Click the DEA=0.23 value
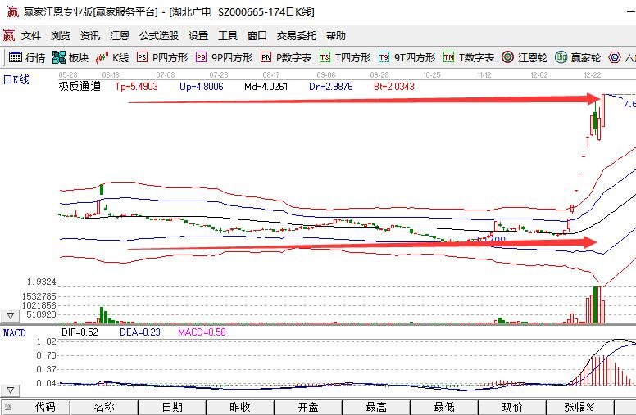Viewport: 636px width, 415px height. [140, 332]
